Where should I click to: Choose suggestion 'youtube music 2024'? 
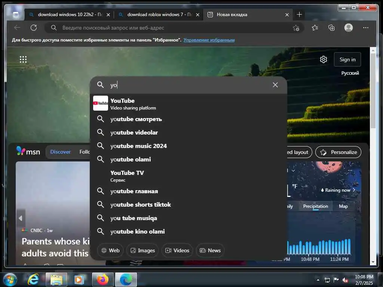[189, 146]
